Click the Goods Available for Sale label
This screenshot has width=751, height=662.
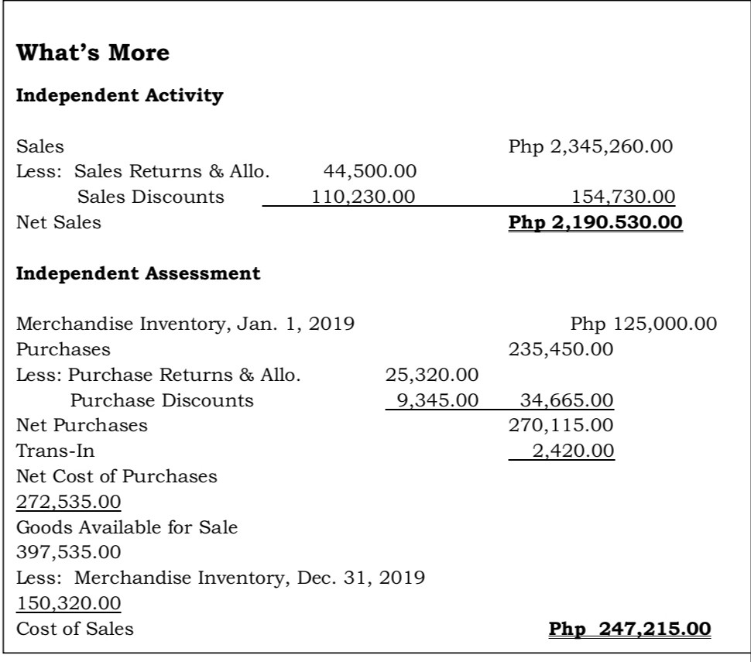point(127,527)
